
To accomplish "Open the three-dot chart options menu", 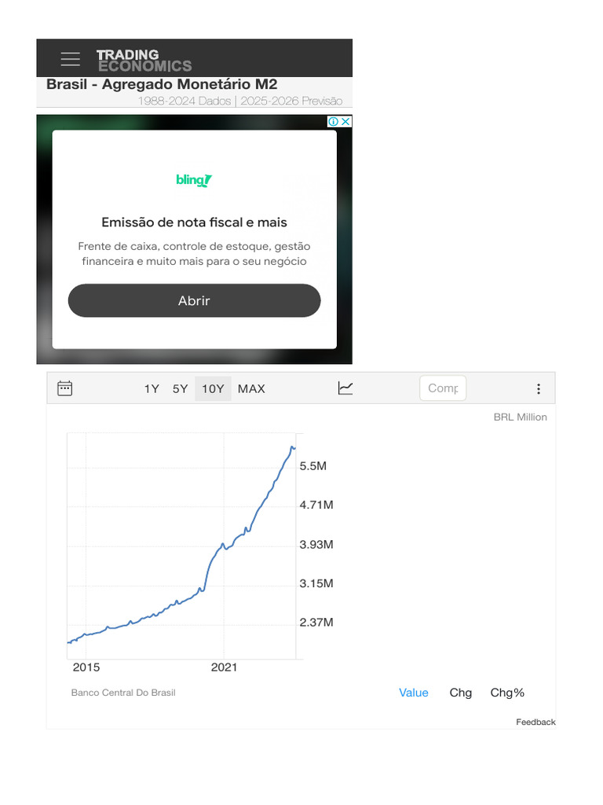I will [x=539, y=388].
